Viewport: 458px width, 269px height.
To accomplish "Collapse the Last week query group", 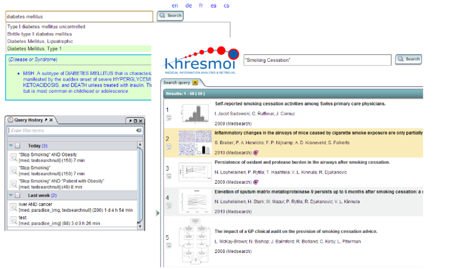I will click(11, 195).
